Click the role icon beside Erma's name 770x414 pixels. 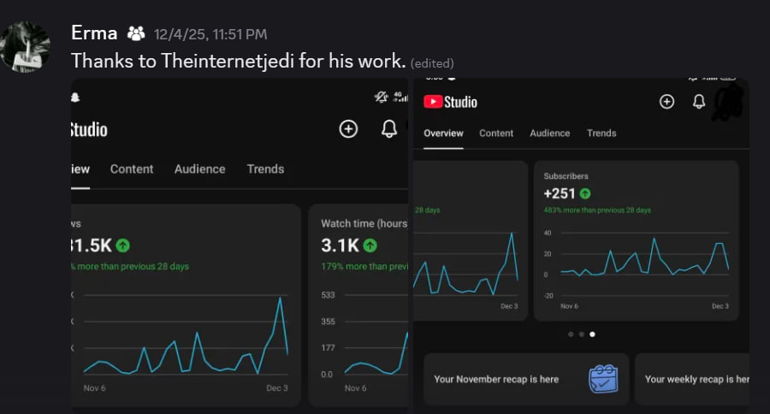click(x=136, y=34)
